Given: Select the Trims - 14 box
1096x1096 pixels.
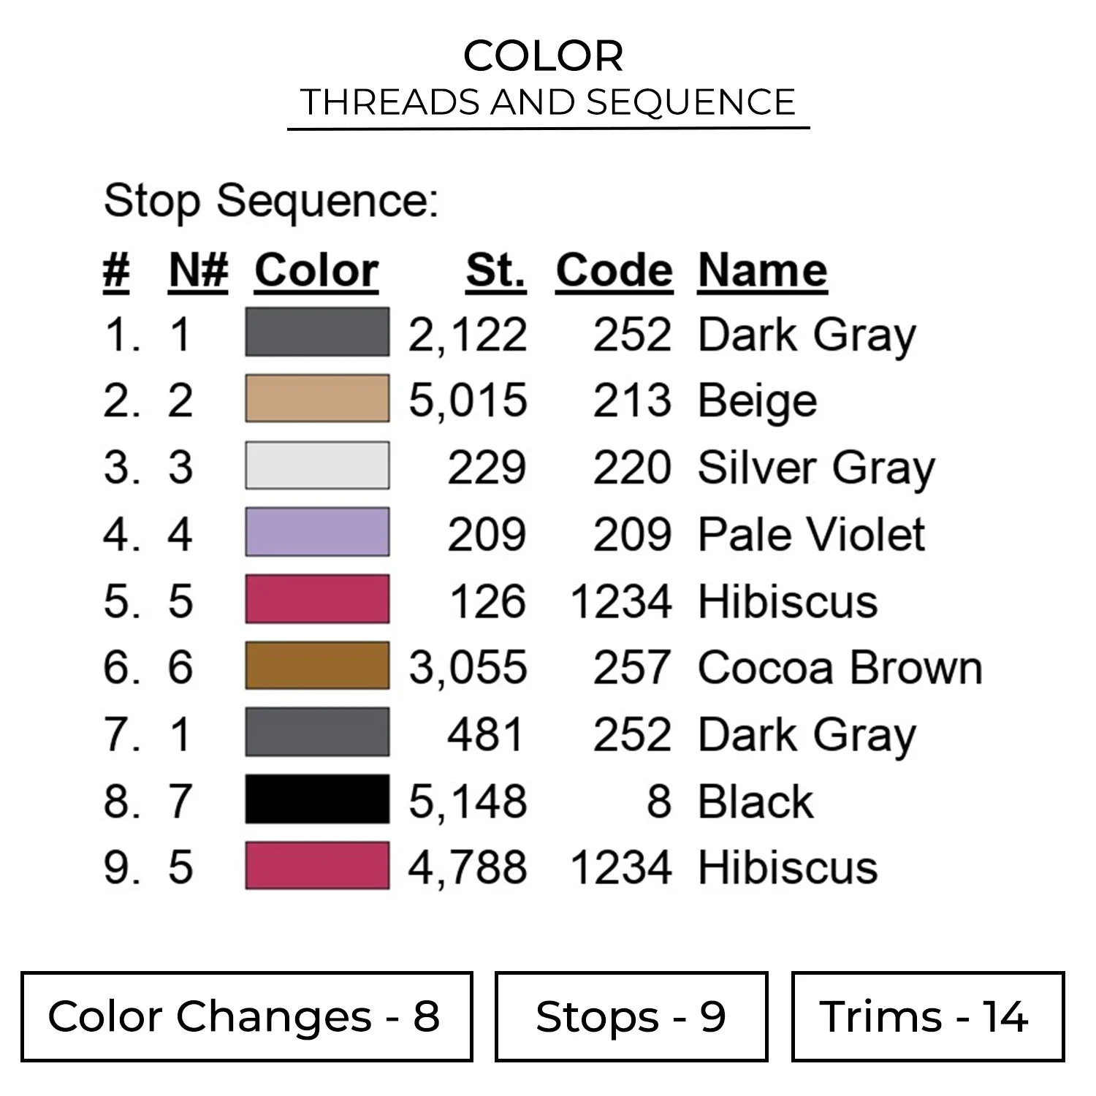Looking at the screenshot, I should pos(927,1016).
